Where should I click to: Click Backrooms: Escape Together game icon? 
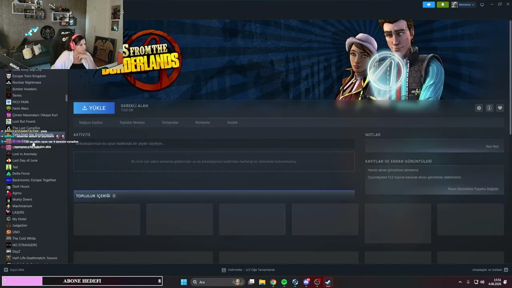pos(9,180)
